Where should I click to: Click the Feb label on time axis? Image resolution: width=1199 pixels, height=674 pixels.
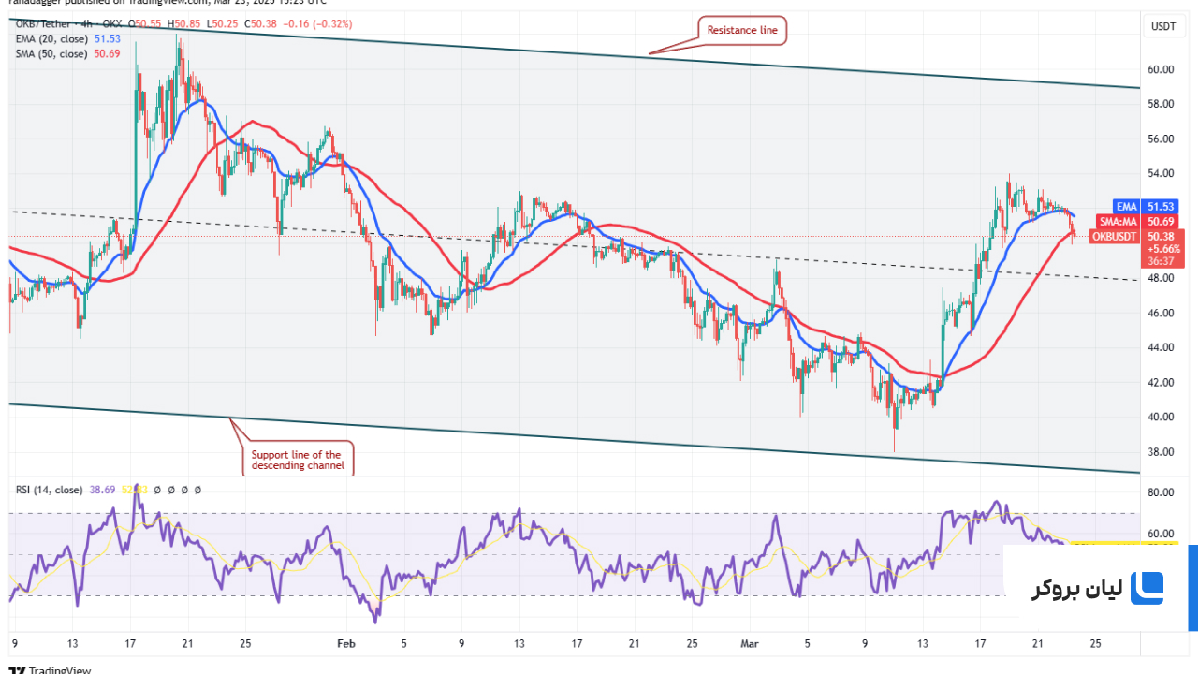(346, 644)
